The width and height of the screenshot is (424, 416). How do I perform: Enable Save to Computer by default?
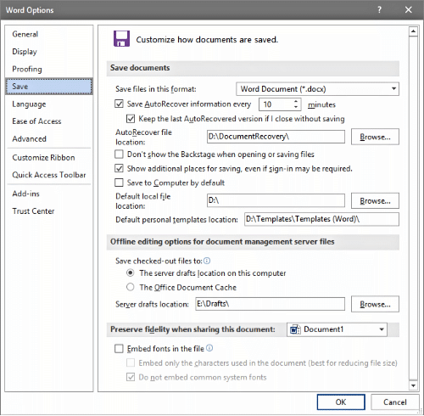click(119, 183)
